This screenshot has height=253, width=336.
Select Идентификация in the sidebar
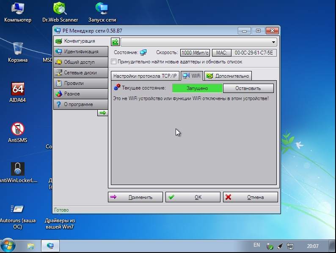pyautogui.click(x=80, y=52)
